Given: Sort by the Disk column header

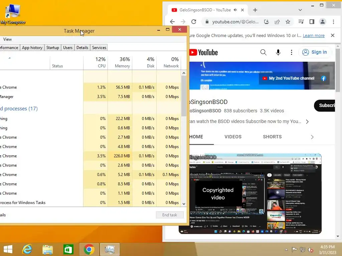Looking at the screenshot, I should tap(144, 62).
